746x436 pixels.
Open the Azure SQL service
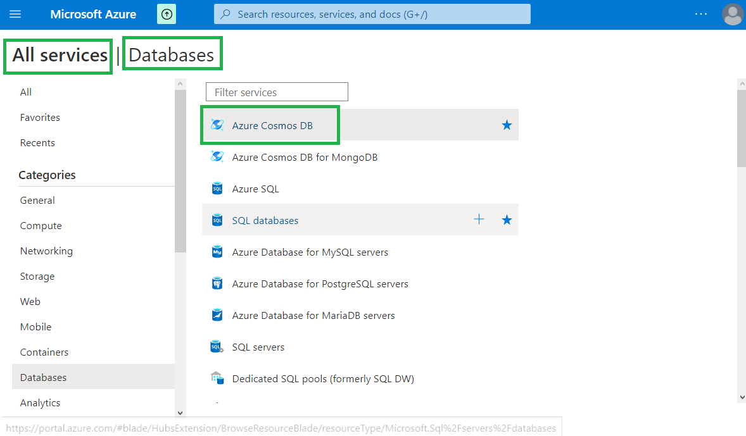255,189
